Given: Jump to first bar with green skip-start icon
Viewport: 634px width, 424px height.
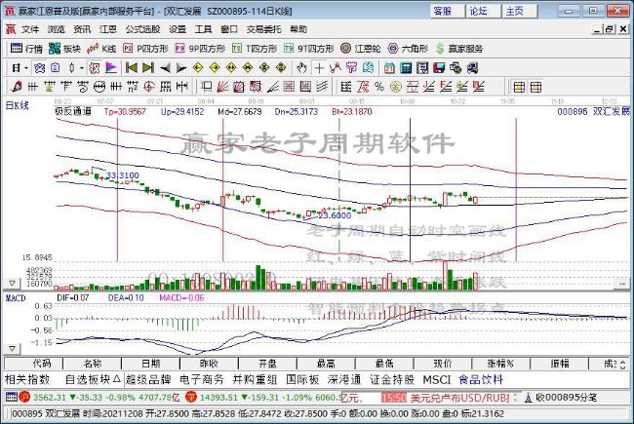Looking at the screenshot, I should [x=132, y=68].
